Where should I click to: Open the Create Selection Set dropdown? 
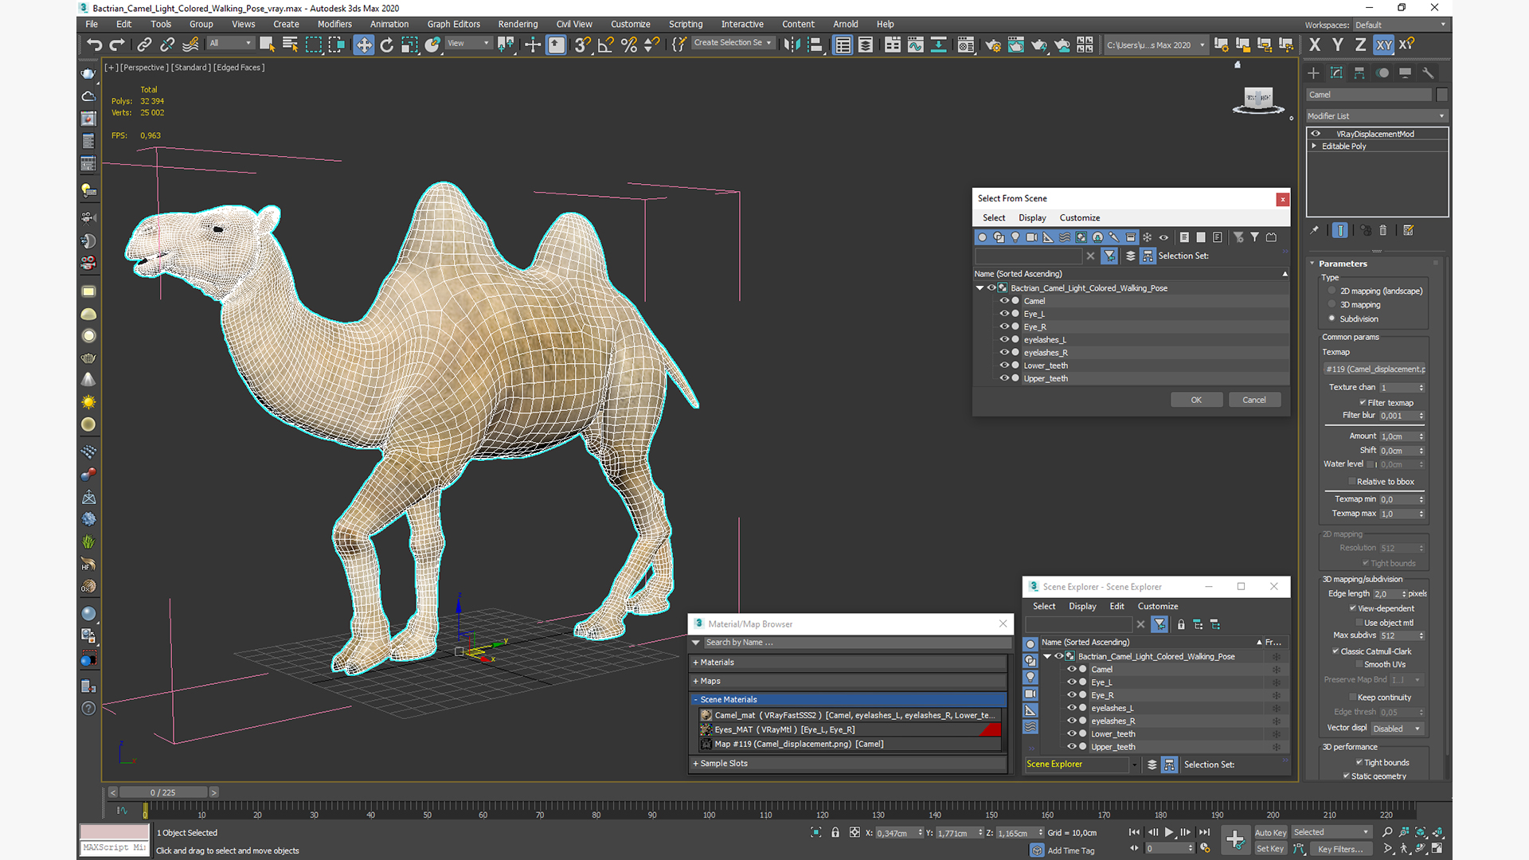[x=733, y=43]
